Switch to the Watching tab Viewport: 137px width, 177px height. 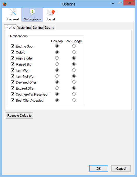coord(24,28)
